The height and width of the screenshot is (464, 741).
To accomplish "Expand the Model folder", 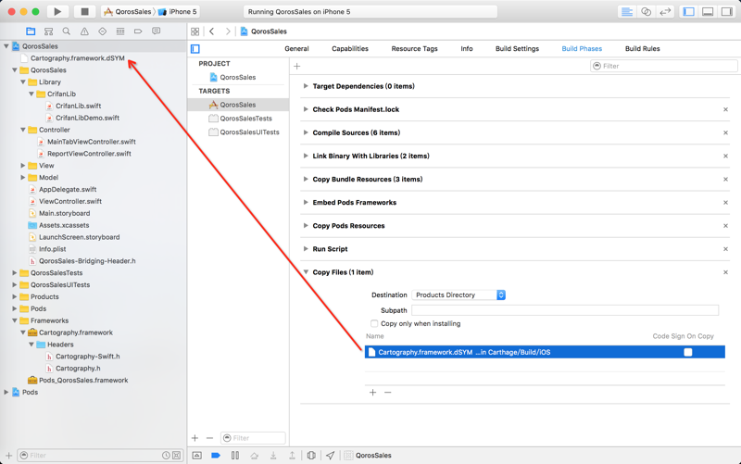I will click(22, 178).
